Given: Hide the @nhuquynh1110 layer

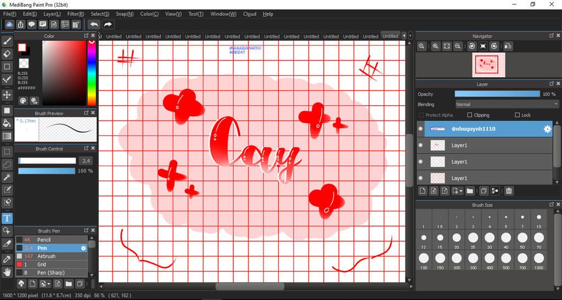Looking at the screenshot, I should click(x=420, y=129).
